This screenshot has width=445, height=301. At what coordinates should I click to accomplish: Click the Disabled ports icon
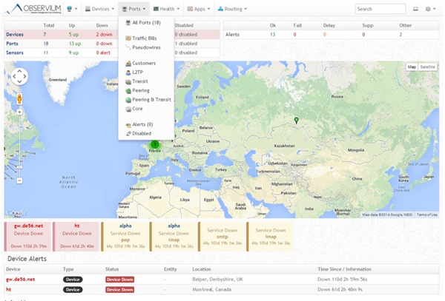point(128,134)
